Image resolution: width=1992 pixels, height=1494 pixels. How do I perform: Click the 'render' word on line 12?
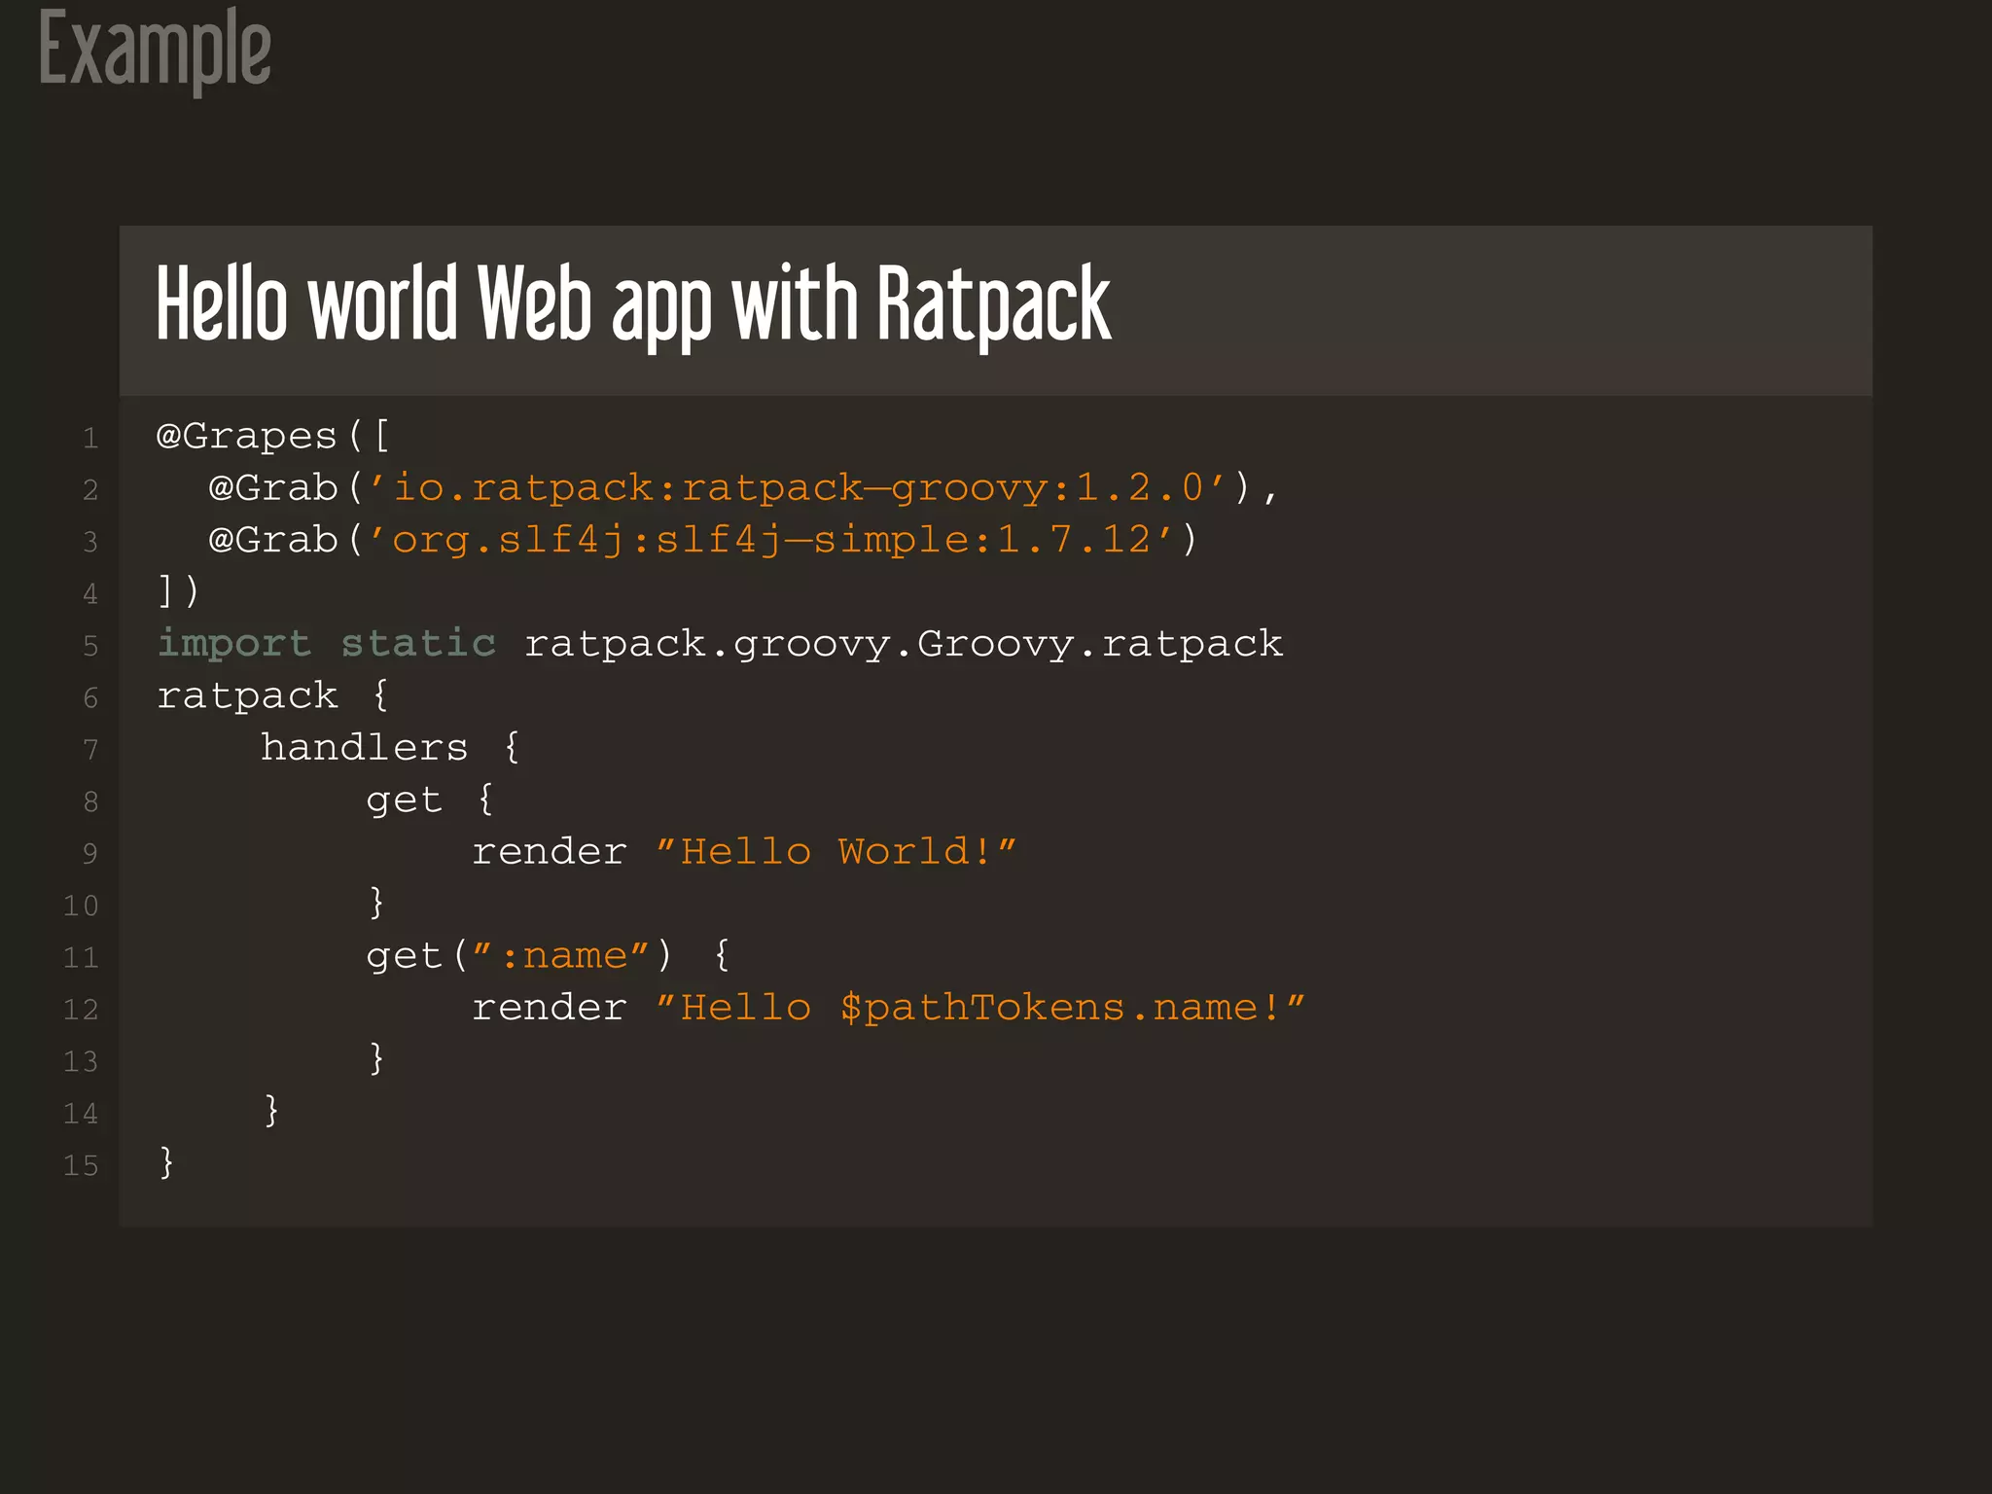[x=550, y=1008]
